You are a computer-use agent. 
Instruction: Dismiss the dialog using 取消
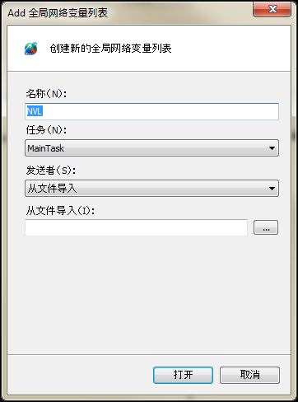click(x=249, y=375)
